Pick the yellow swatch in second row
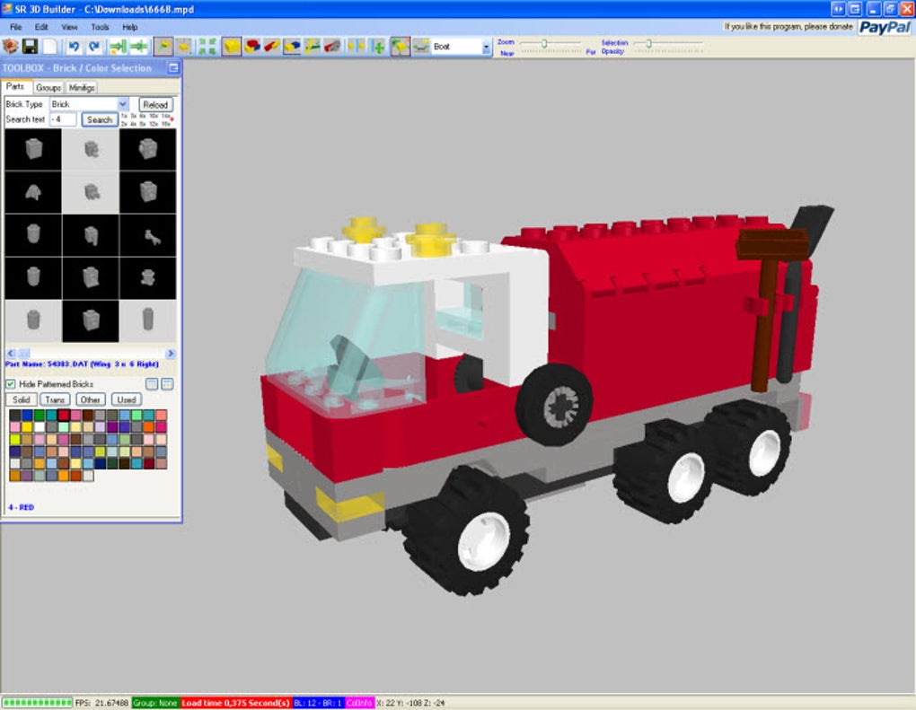The height and width of the screenshot is (710, 916). click(x=27, y=427)
